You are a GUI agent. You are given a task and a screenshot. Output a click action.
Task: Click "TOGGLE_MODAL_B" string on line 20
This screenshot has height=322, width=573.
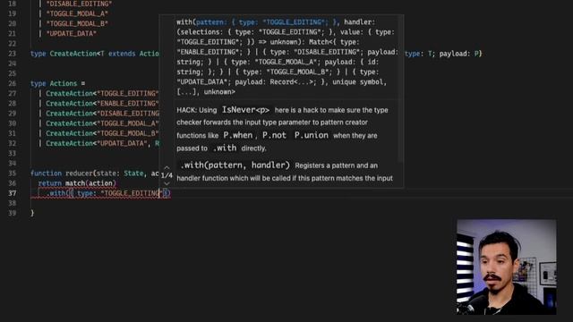(77, 24)
